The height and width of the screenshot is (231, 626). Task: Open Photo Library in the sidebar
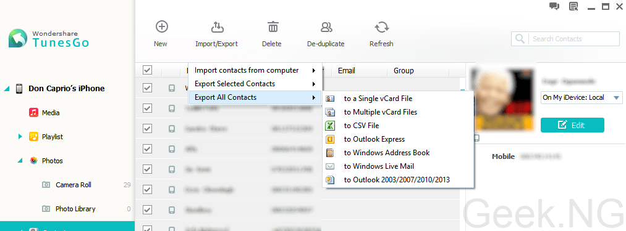click(75, 209)
